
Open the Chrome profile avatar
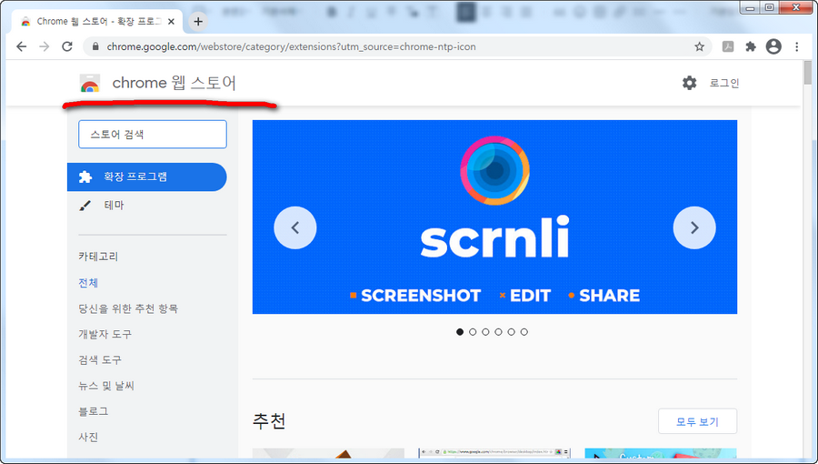tap(773, 46)
